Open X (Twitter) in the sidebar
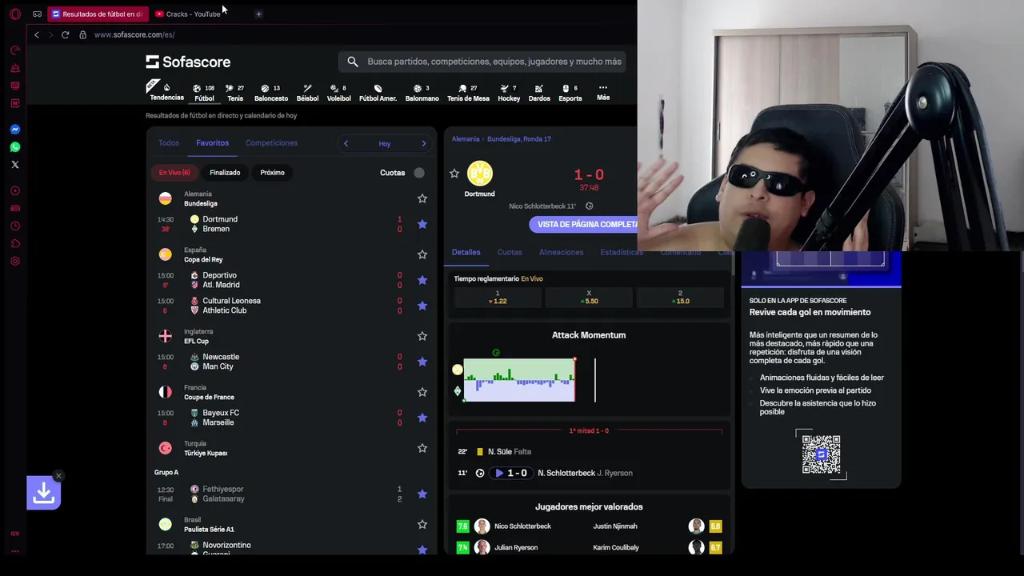 tap(14, 164)
